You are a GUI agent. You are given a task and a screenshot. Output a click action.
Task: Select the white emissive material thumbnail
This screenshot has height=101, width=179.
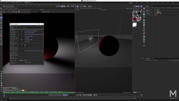(x=135, y=25)
